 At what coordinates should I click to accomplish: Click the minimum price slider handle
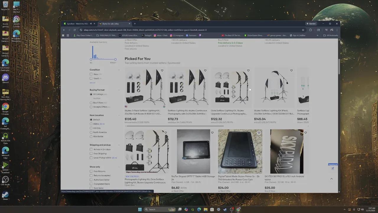(x=91, y=59)
